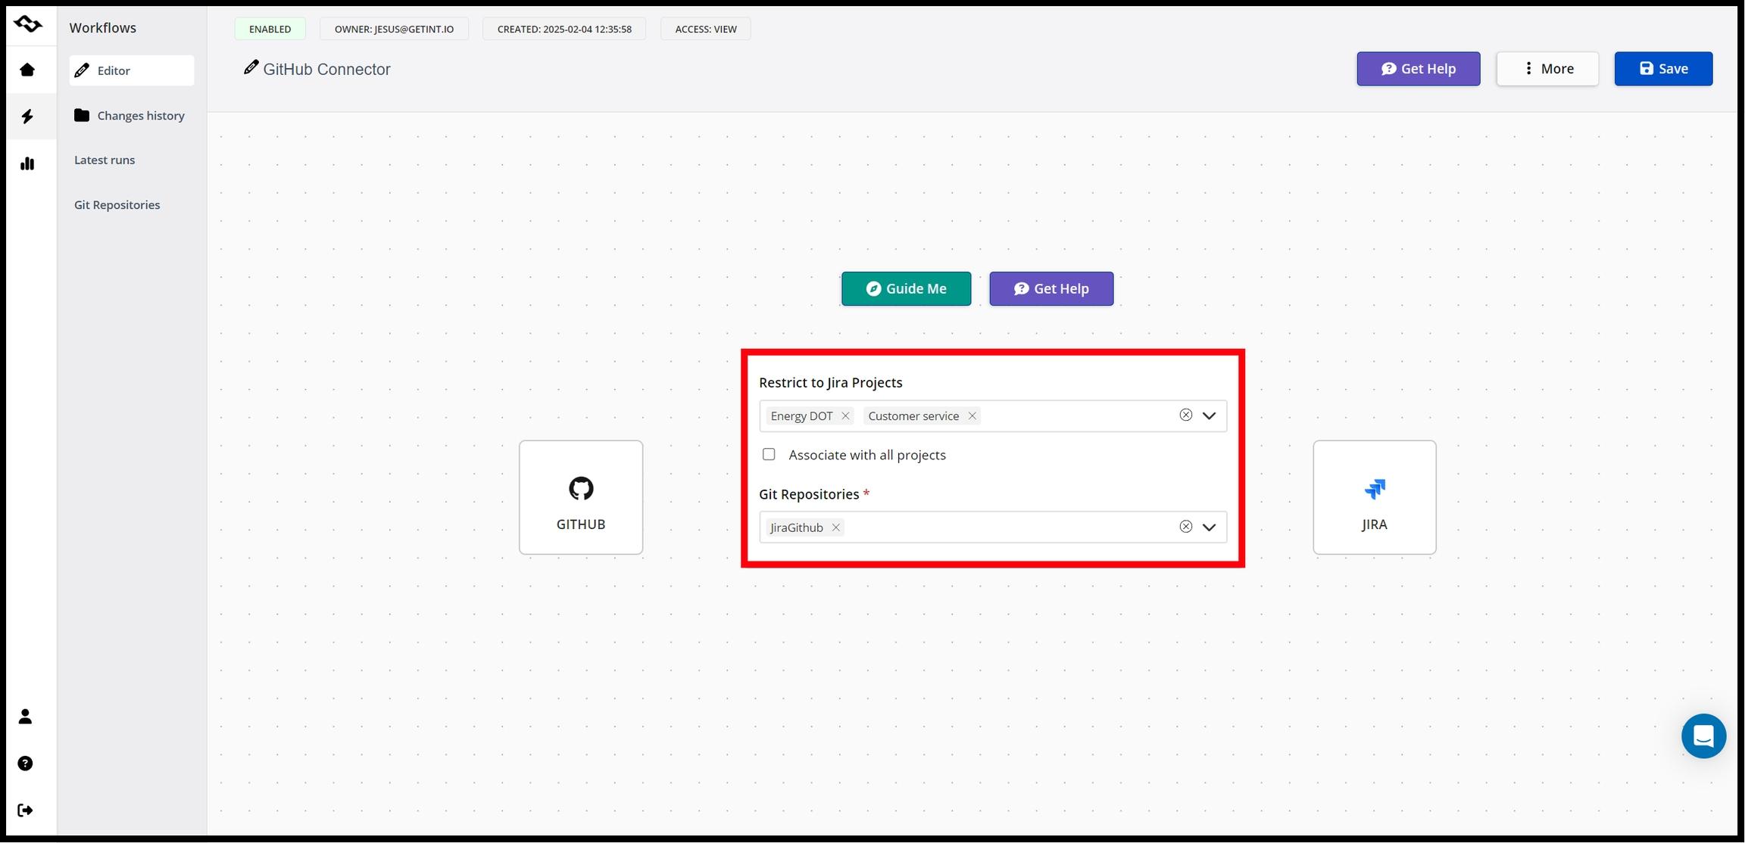Enable Associate with all projects checkbox
This screenshot has width=1745, height=843.
point(769,455)
